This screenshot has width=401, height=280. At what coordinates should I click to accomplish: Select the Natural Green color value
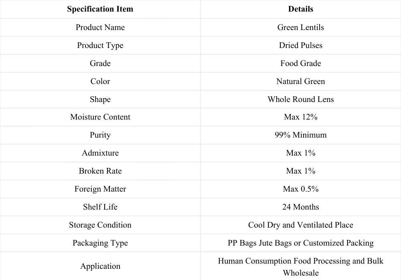pos(300,81)
